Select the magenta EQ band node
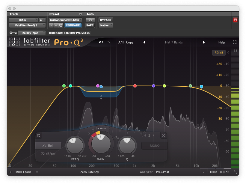This screenshot has height=184, width=246. (98, 86)
